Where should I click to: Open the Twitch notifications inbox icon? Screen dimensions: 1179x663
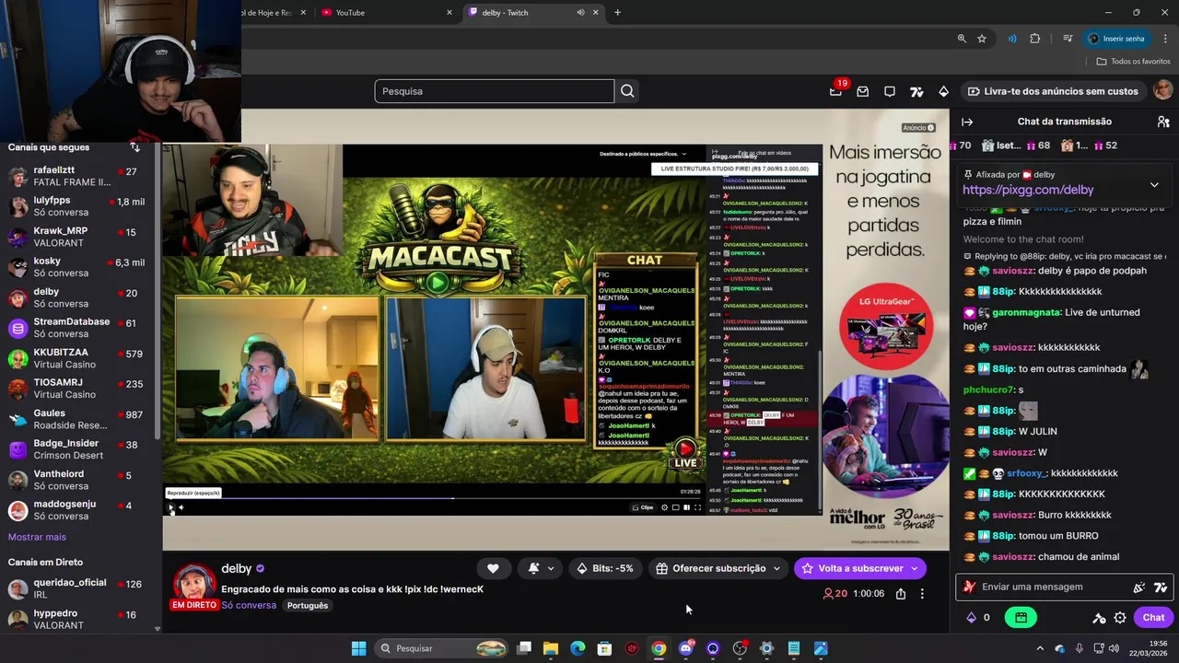click(x=863, y=91)
